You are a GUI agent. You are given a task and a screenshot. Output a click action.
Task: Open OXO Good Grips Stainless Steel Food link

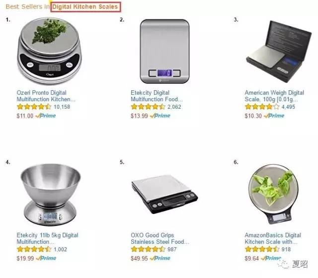(x=160, y=238)
